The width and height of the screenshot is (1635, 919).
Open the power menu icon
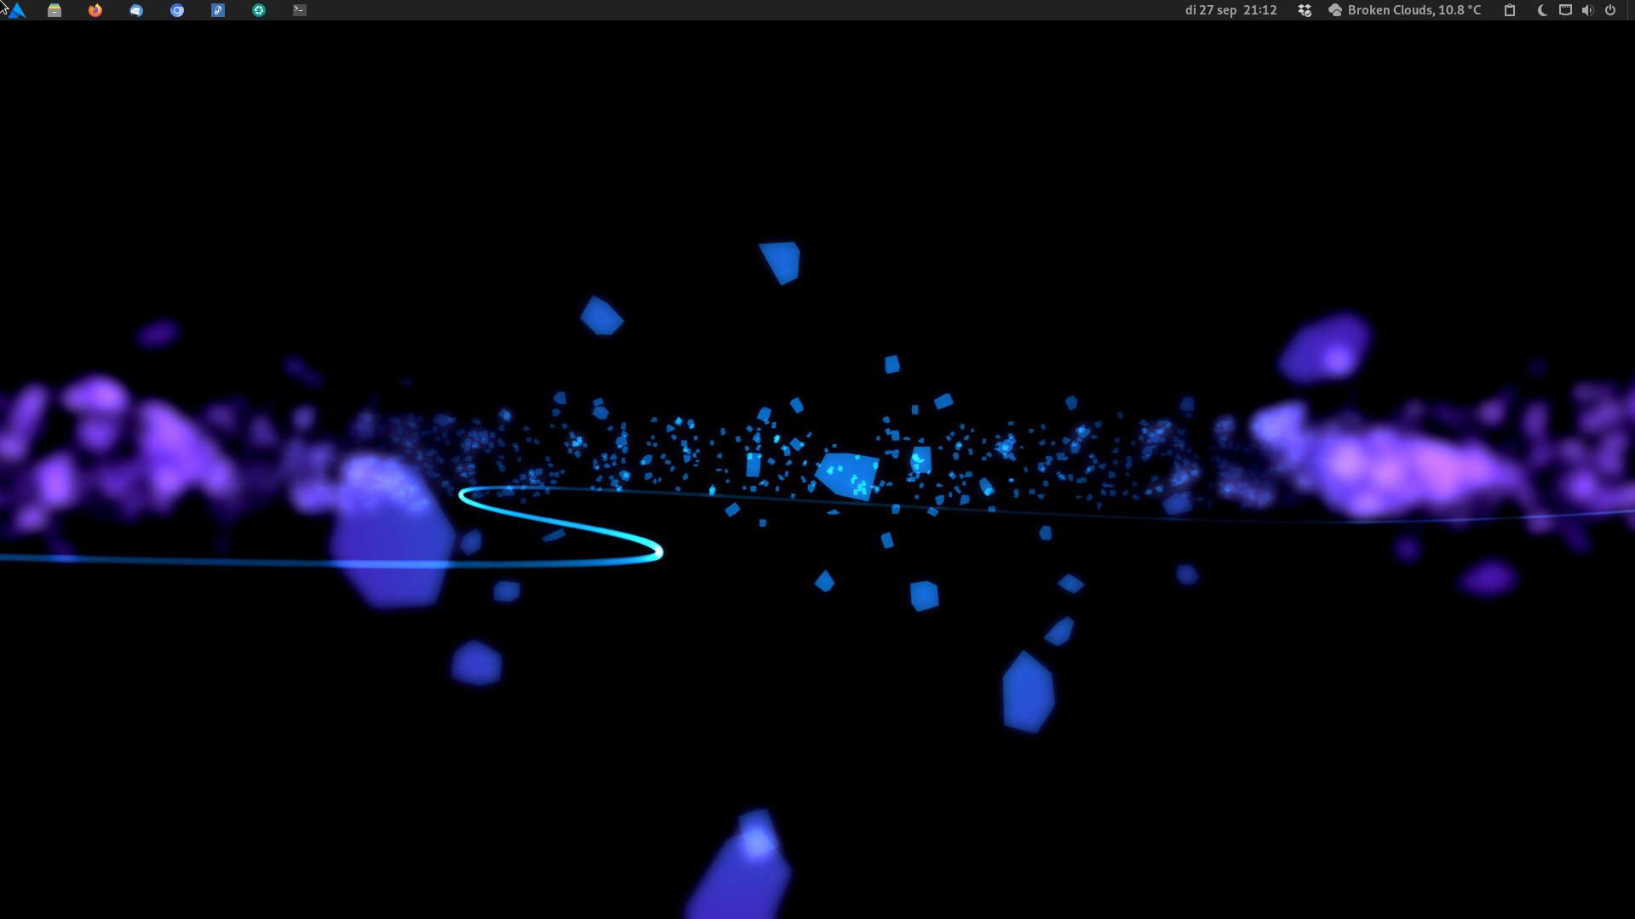1610,10
